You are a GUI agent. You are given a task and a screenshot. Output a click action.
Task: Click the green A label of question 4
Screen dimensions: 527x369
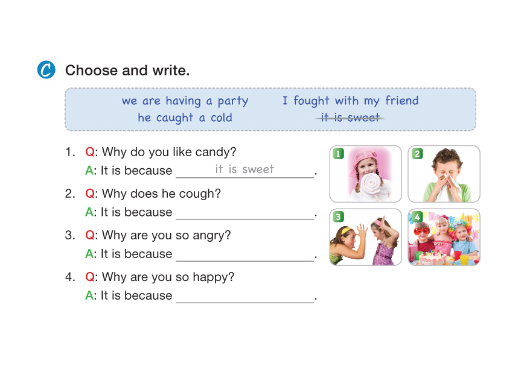pos(90,295)
